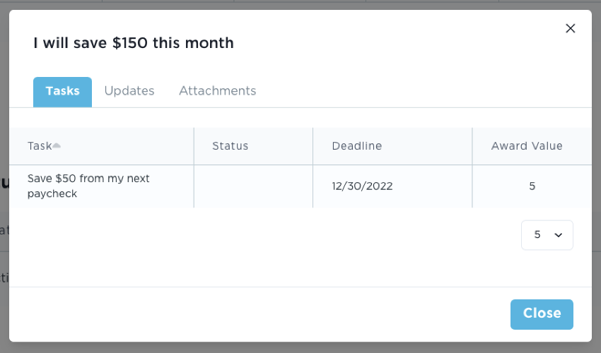
Task: Click the award value cell showing 5
Action: pos(532,186)
